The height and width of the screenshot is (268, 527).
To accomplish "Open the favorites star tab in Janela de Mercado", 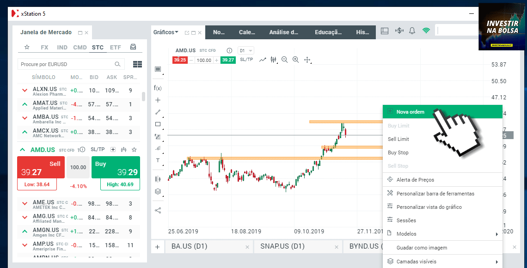I will pos(27,47).
